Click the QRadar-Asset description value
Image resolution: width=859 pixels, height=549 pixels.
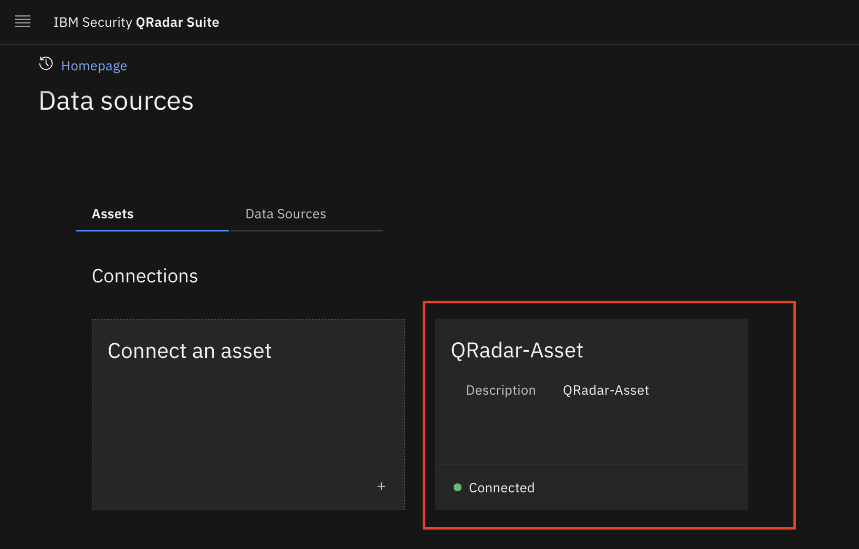606,390
